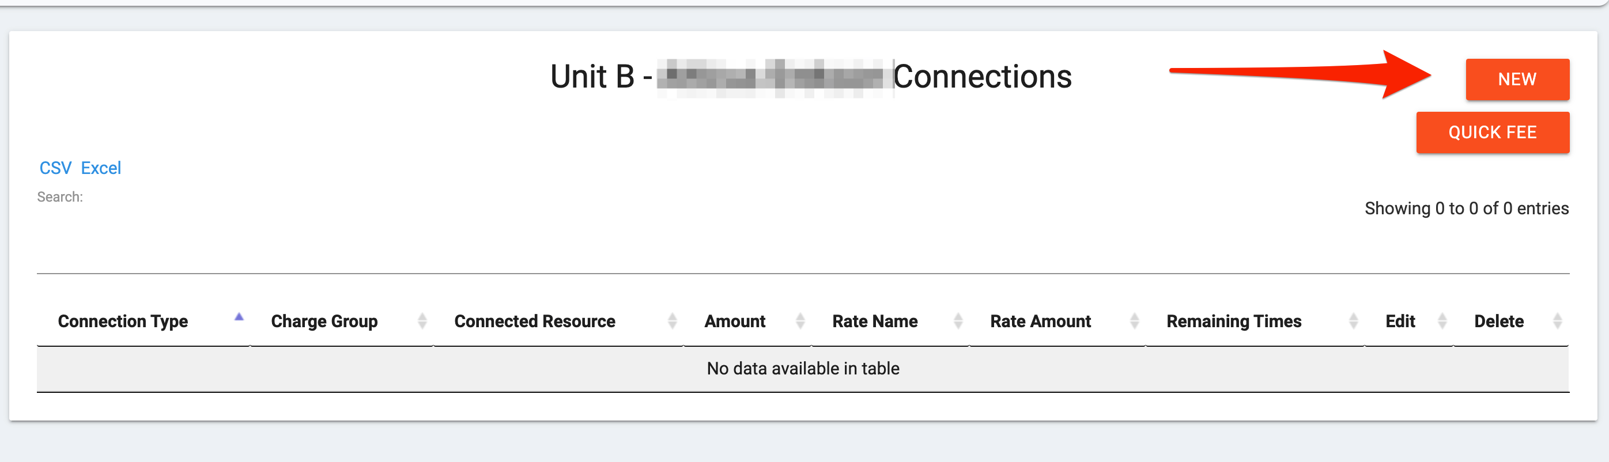Export the table as CSV
This screenshot has width=1609, height=462.
pos(55,168)
